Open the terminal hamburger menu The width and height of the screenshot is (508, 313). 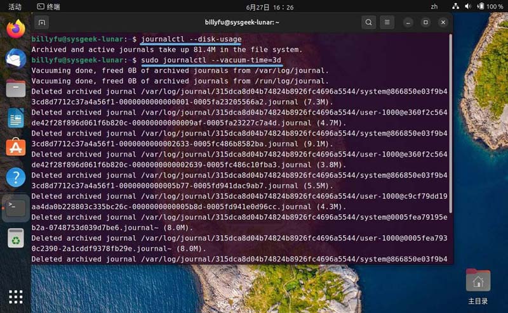(x=387, y=22)
